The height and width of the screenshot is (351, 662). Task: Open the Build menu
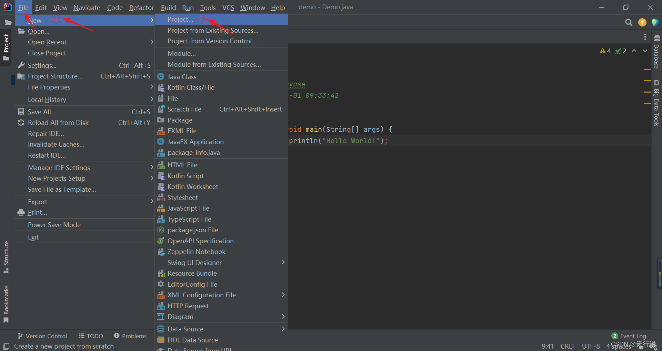pyautogui.click(x=168, y=8)
